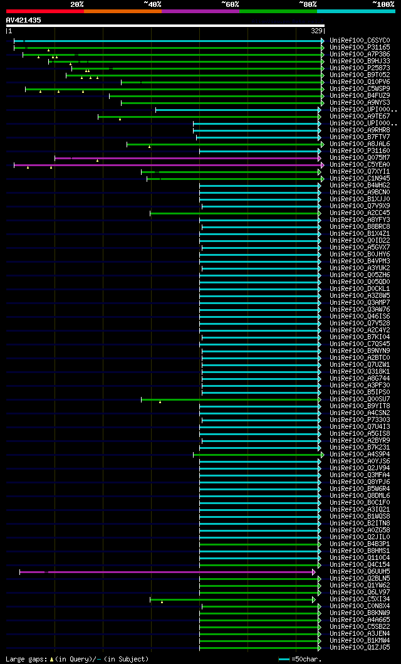
Task: Open the UniRef100_P25873 hit
Action: (360, 68)
